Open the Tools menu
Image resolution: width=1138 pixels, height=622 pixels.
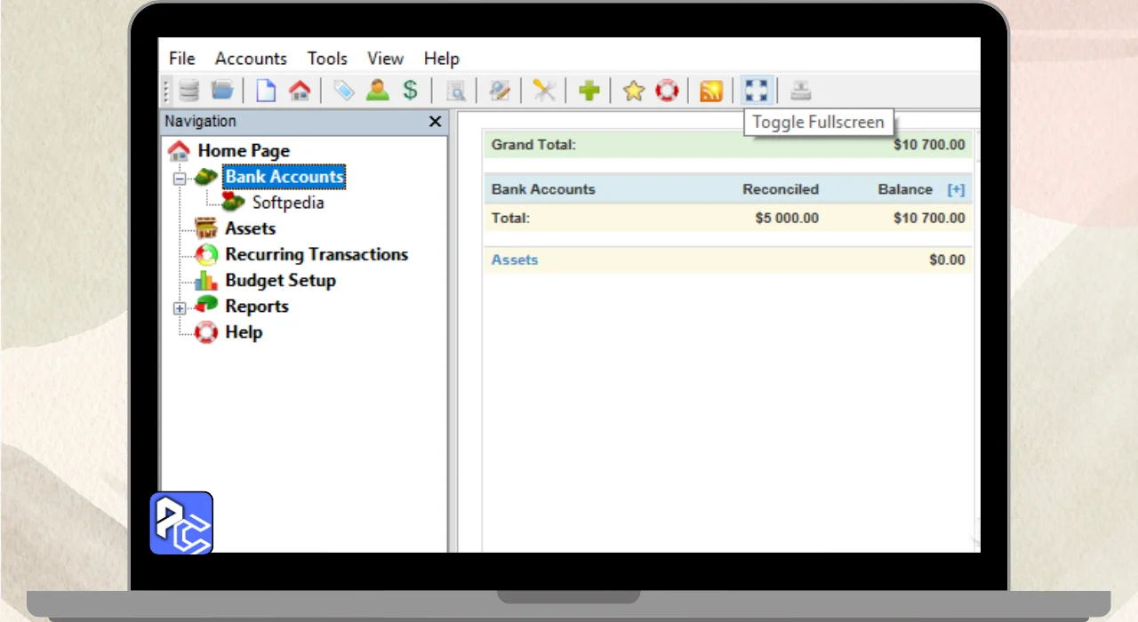(327, 59)
